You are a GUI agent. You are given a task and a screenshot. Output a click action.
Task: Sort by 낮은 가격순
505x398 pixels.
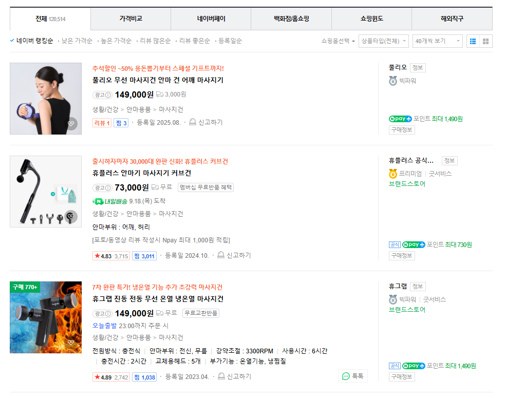point(77,41)
